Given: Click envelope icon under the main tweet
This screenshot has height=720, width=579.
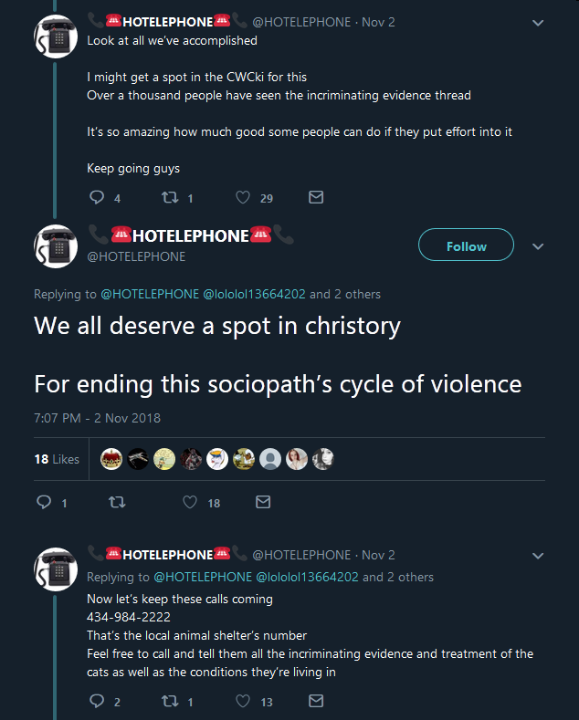Looking at the screenshot, I should (x=263, y=502).
